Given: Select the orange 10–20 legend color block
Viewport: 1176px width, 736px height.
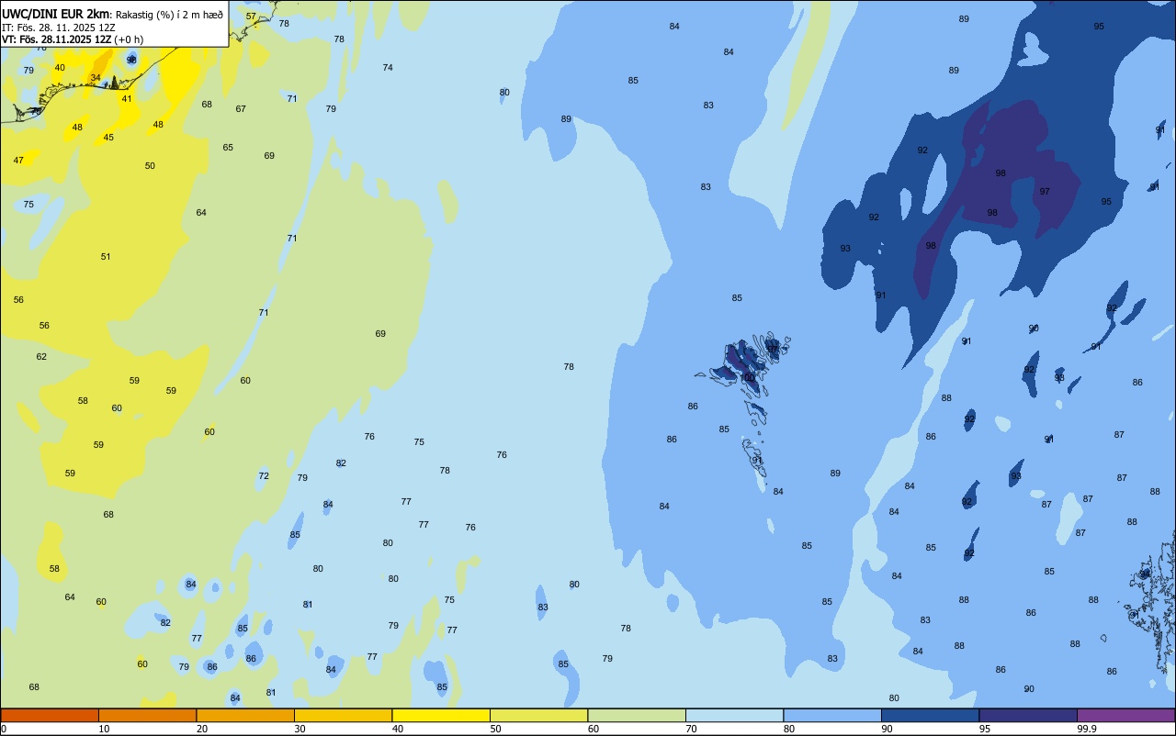Looking at the screenshot, I should pos(147,715).
